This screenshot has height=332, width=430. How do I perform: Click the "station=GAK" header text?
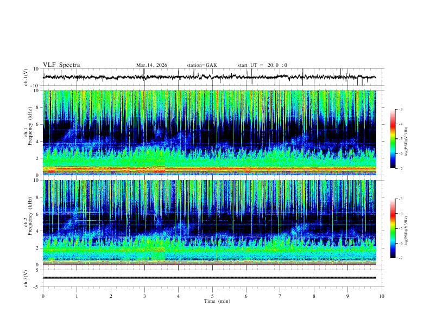pos(201,65)
